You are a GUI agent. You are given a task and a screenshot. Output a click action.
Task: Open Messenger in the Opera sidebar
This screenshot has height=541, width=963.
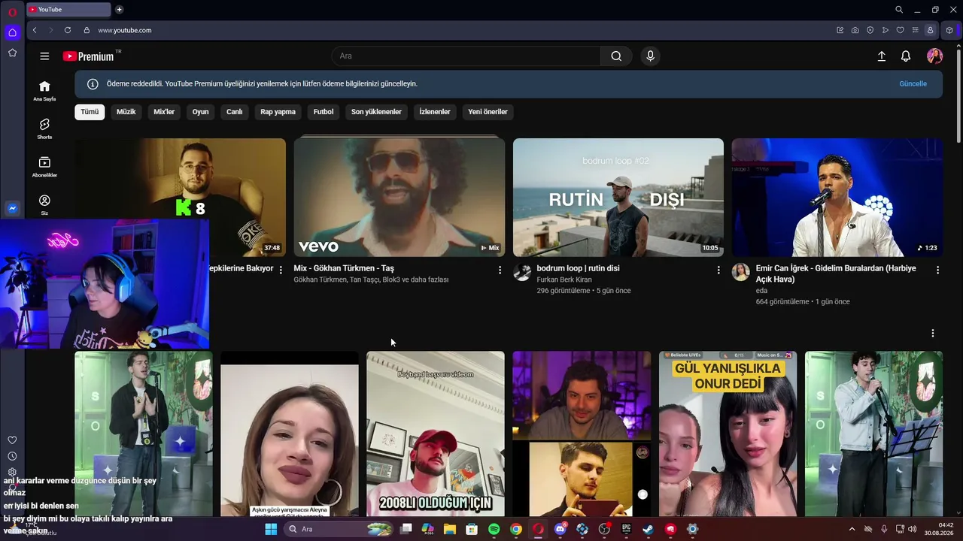pos(12,208)
